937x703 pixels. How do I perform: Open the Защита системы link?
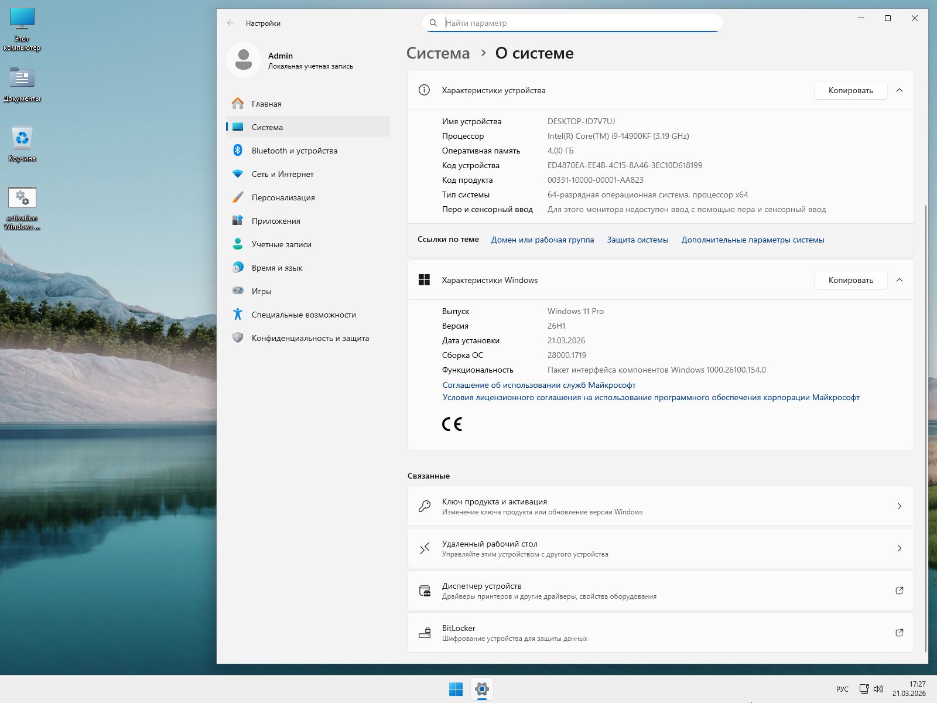click(637, 240)
